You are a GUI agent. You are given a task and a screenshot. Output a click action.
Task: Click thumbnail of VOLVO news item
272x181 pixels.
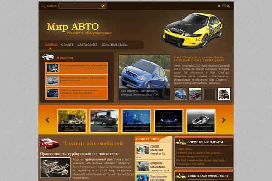(x=53, y=93)
